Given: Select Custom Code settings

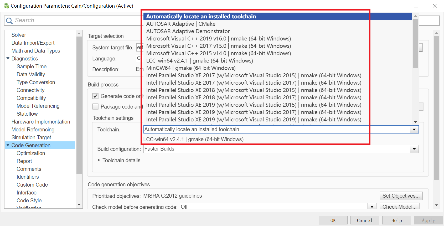Looking at the screenshot, I should (x=32, y=185).
